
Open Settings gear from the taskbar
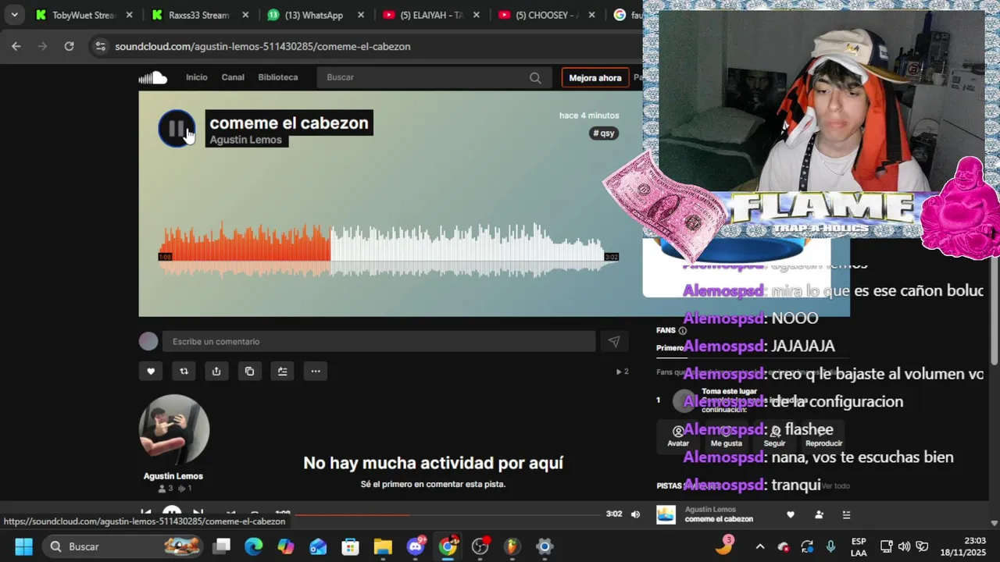[x=545, y=546]
